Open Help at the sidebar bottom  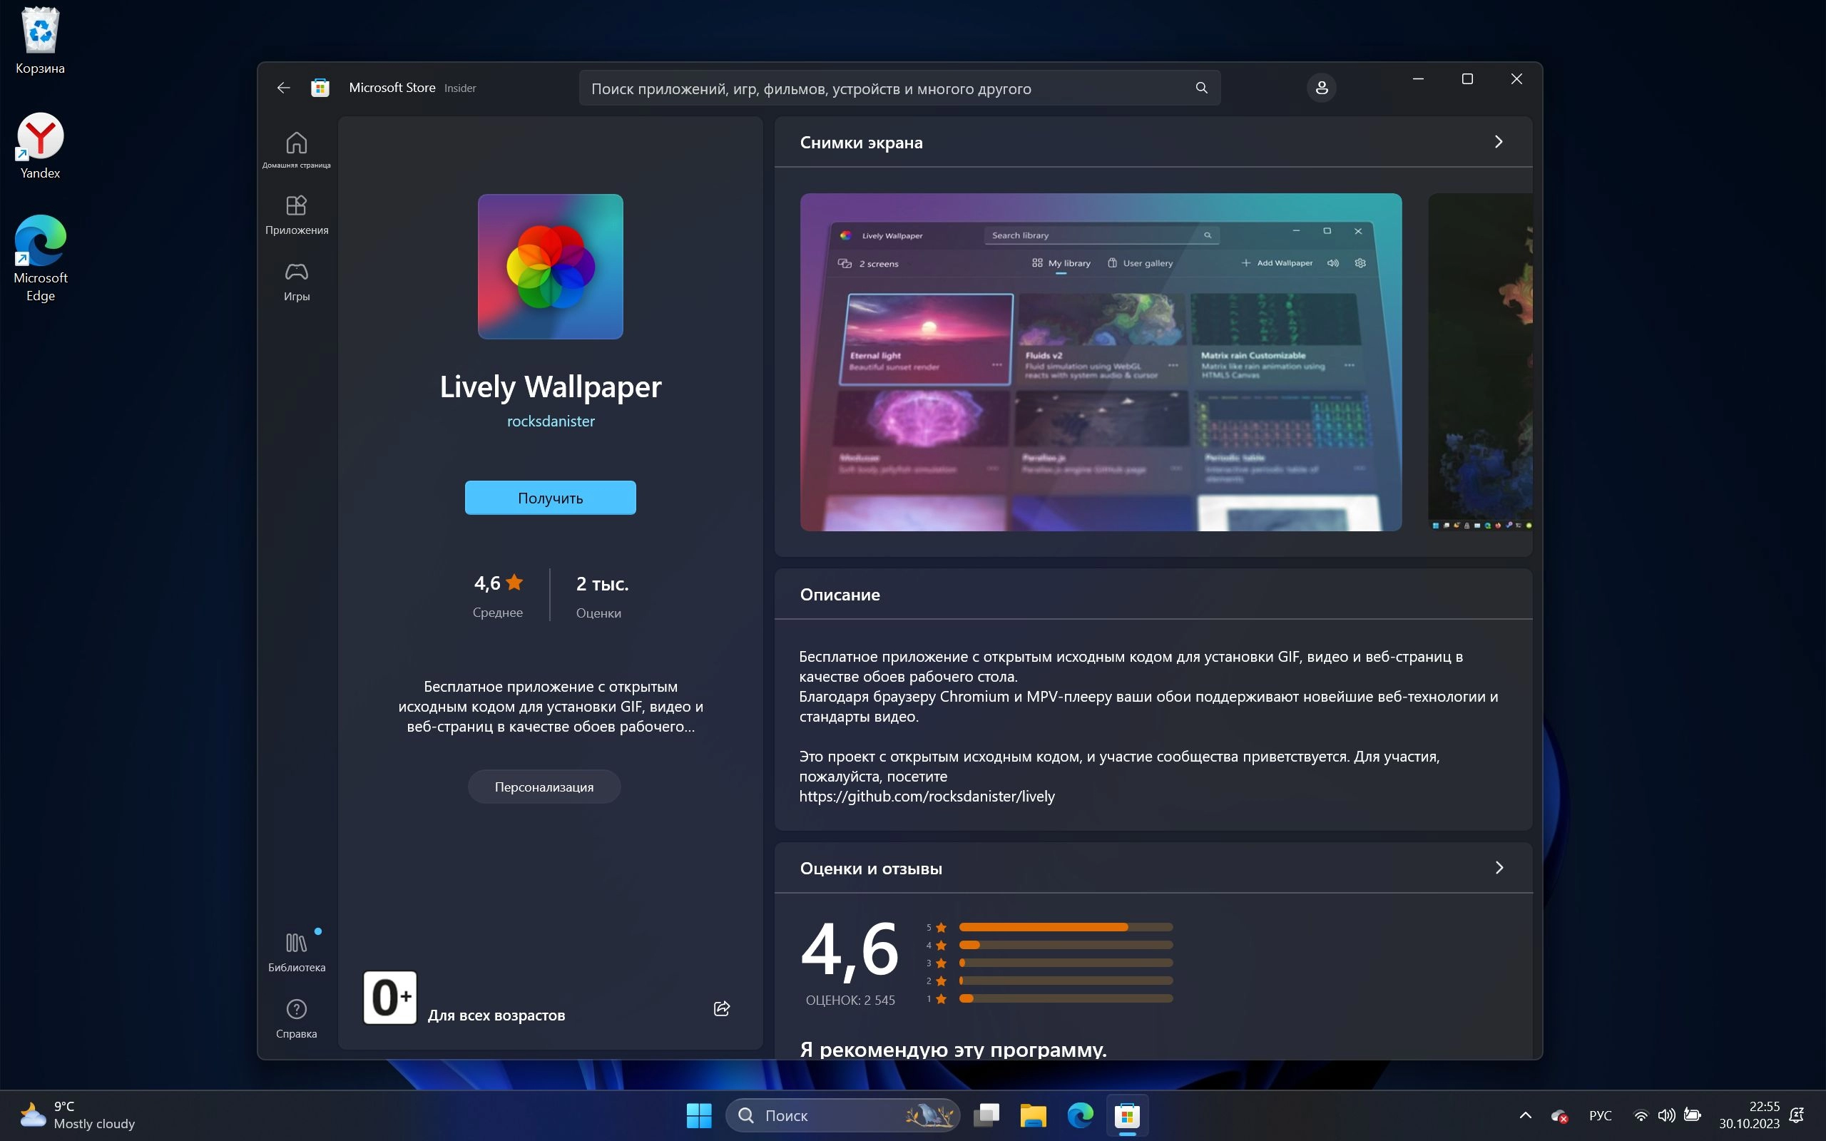(x=297, y=1018)
